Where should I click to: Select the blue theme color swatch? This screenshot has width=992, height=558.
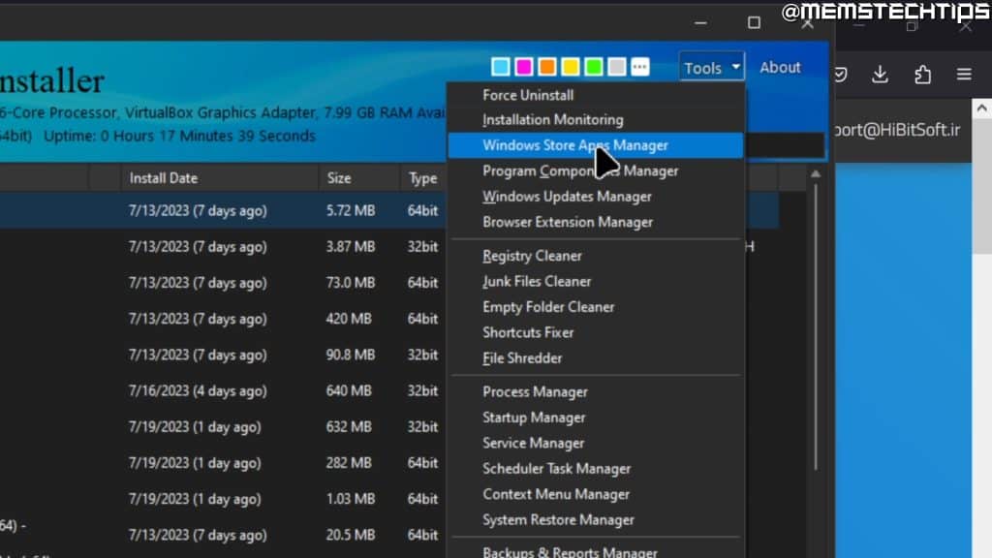click(500, 66)
